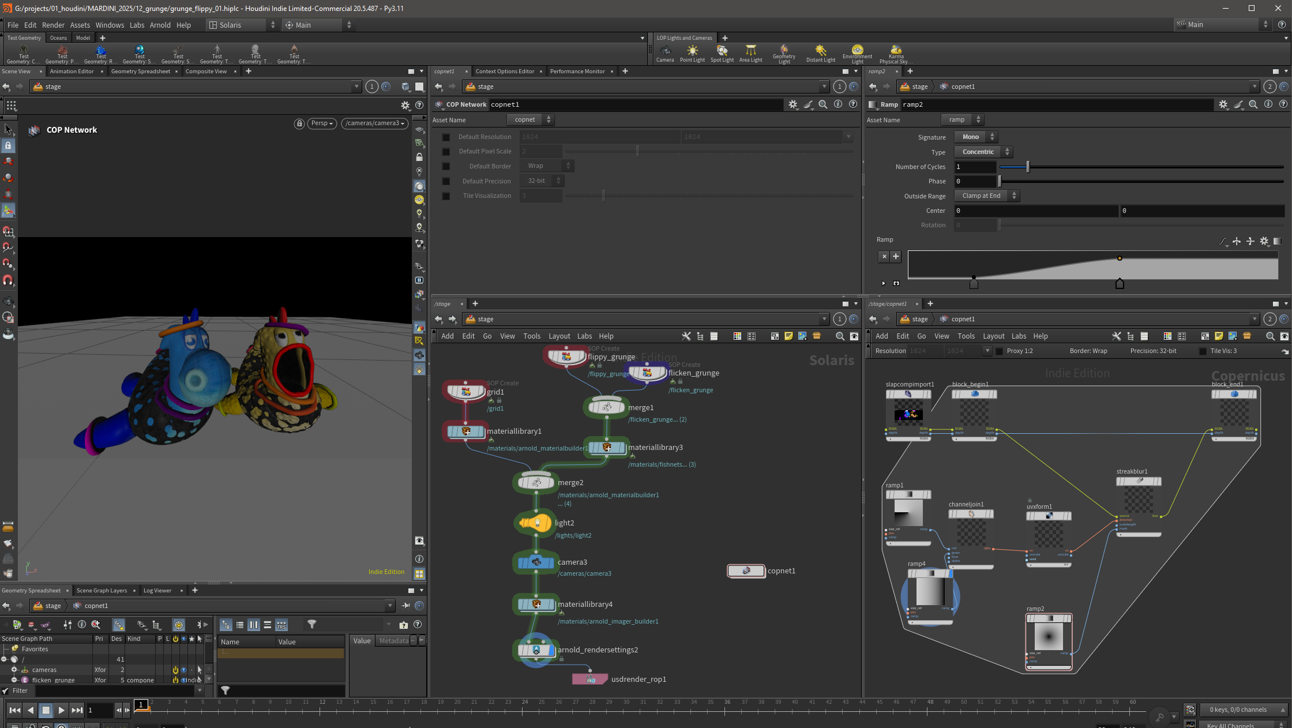Click the Key All Channels button
This screenshot has width=1292, height=728.
[1242, 725]
